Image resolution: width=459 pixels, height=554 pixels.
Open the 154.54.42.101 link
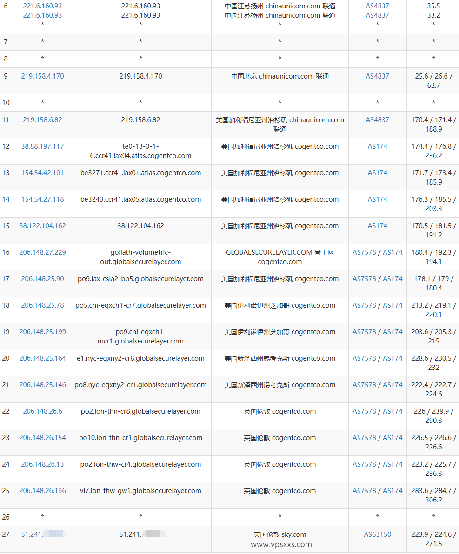click(42, 173)
